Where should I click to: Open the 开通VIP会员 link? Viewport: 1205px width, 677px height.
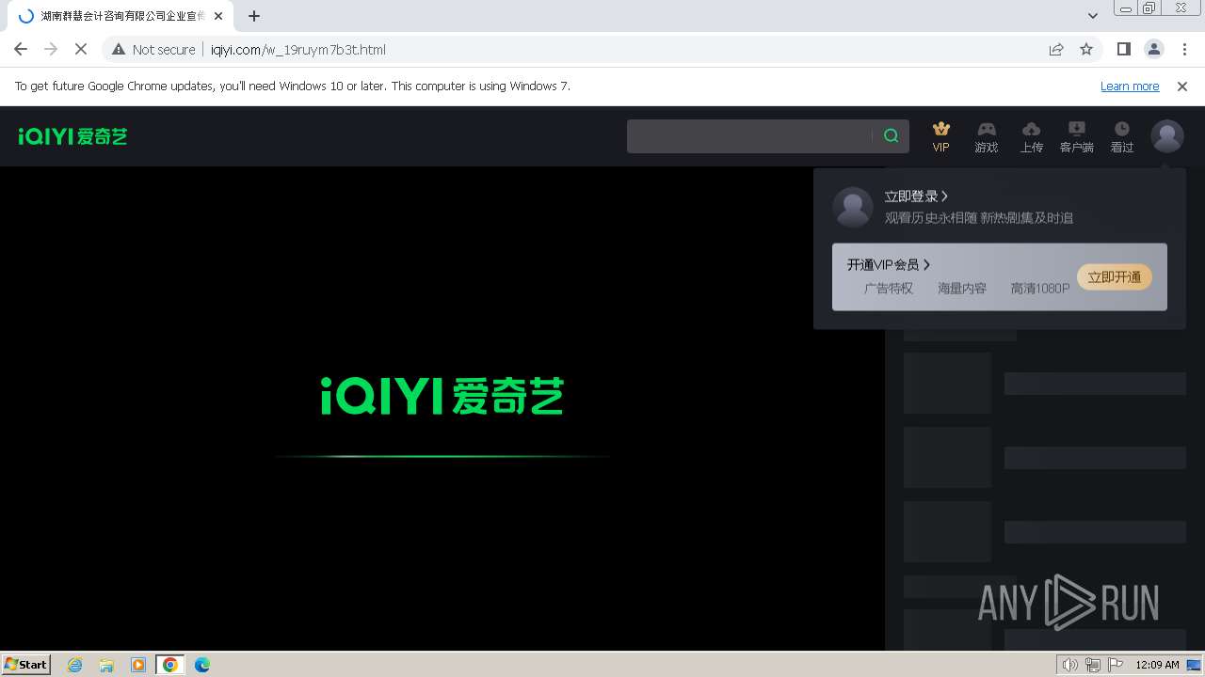tap(889, 265)
